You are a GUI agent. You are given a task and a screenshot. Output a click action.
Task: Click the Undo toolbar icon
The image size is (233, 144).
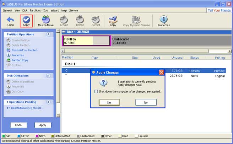11,21
